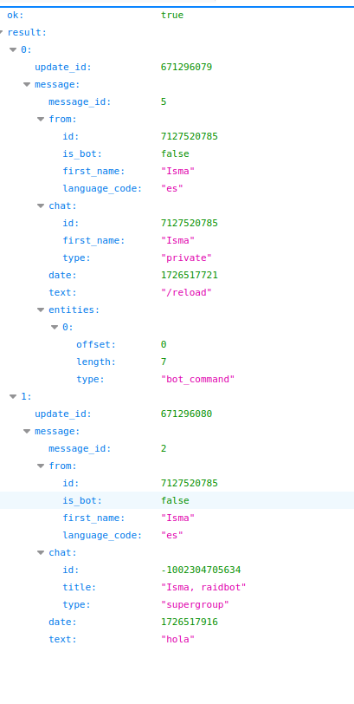Screen dimensions: 354x704
Task: Click the "supergroup" type value
Action: click(x=195, y=605)
